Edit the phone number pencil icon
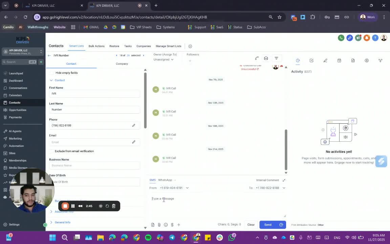 pos(134,125)
